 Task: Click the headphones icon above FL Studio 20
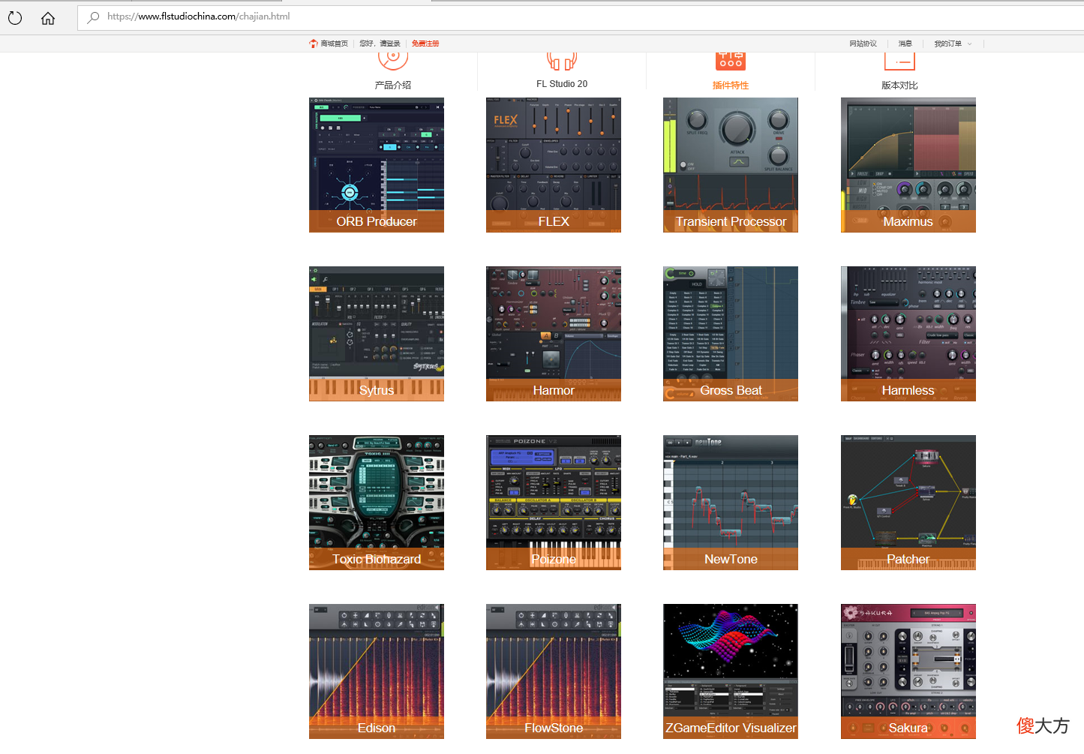tap(562, 61)
